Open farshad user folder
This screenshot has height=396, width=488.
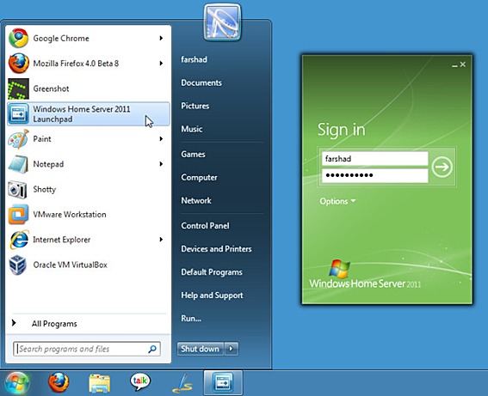[194, 59]
